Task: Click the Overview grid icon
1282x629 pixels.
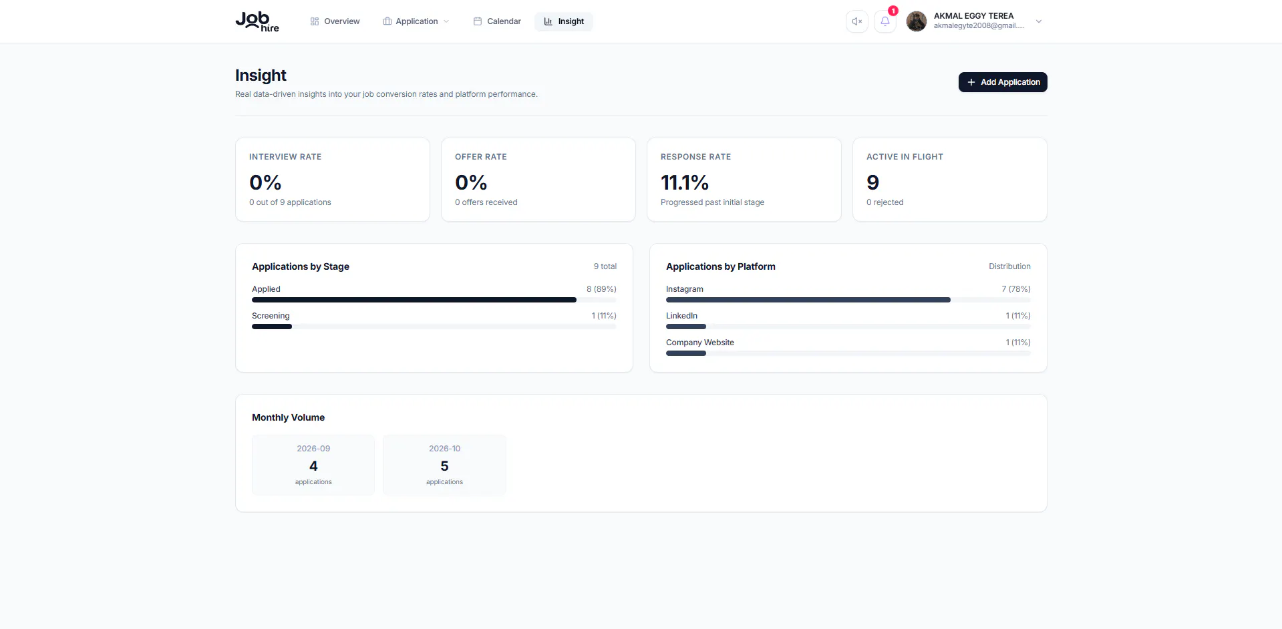Action: [x=315, y=21]
